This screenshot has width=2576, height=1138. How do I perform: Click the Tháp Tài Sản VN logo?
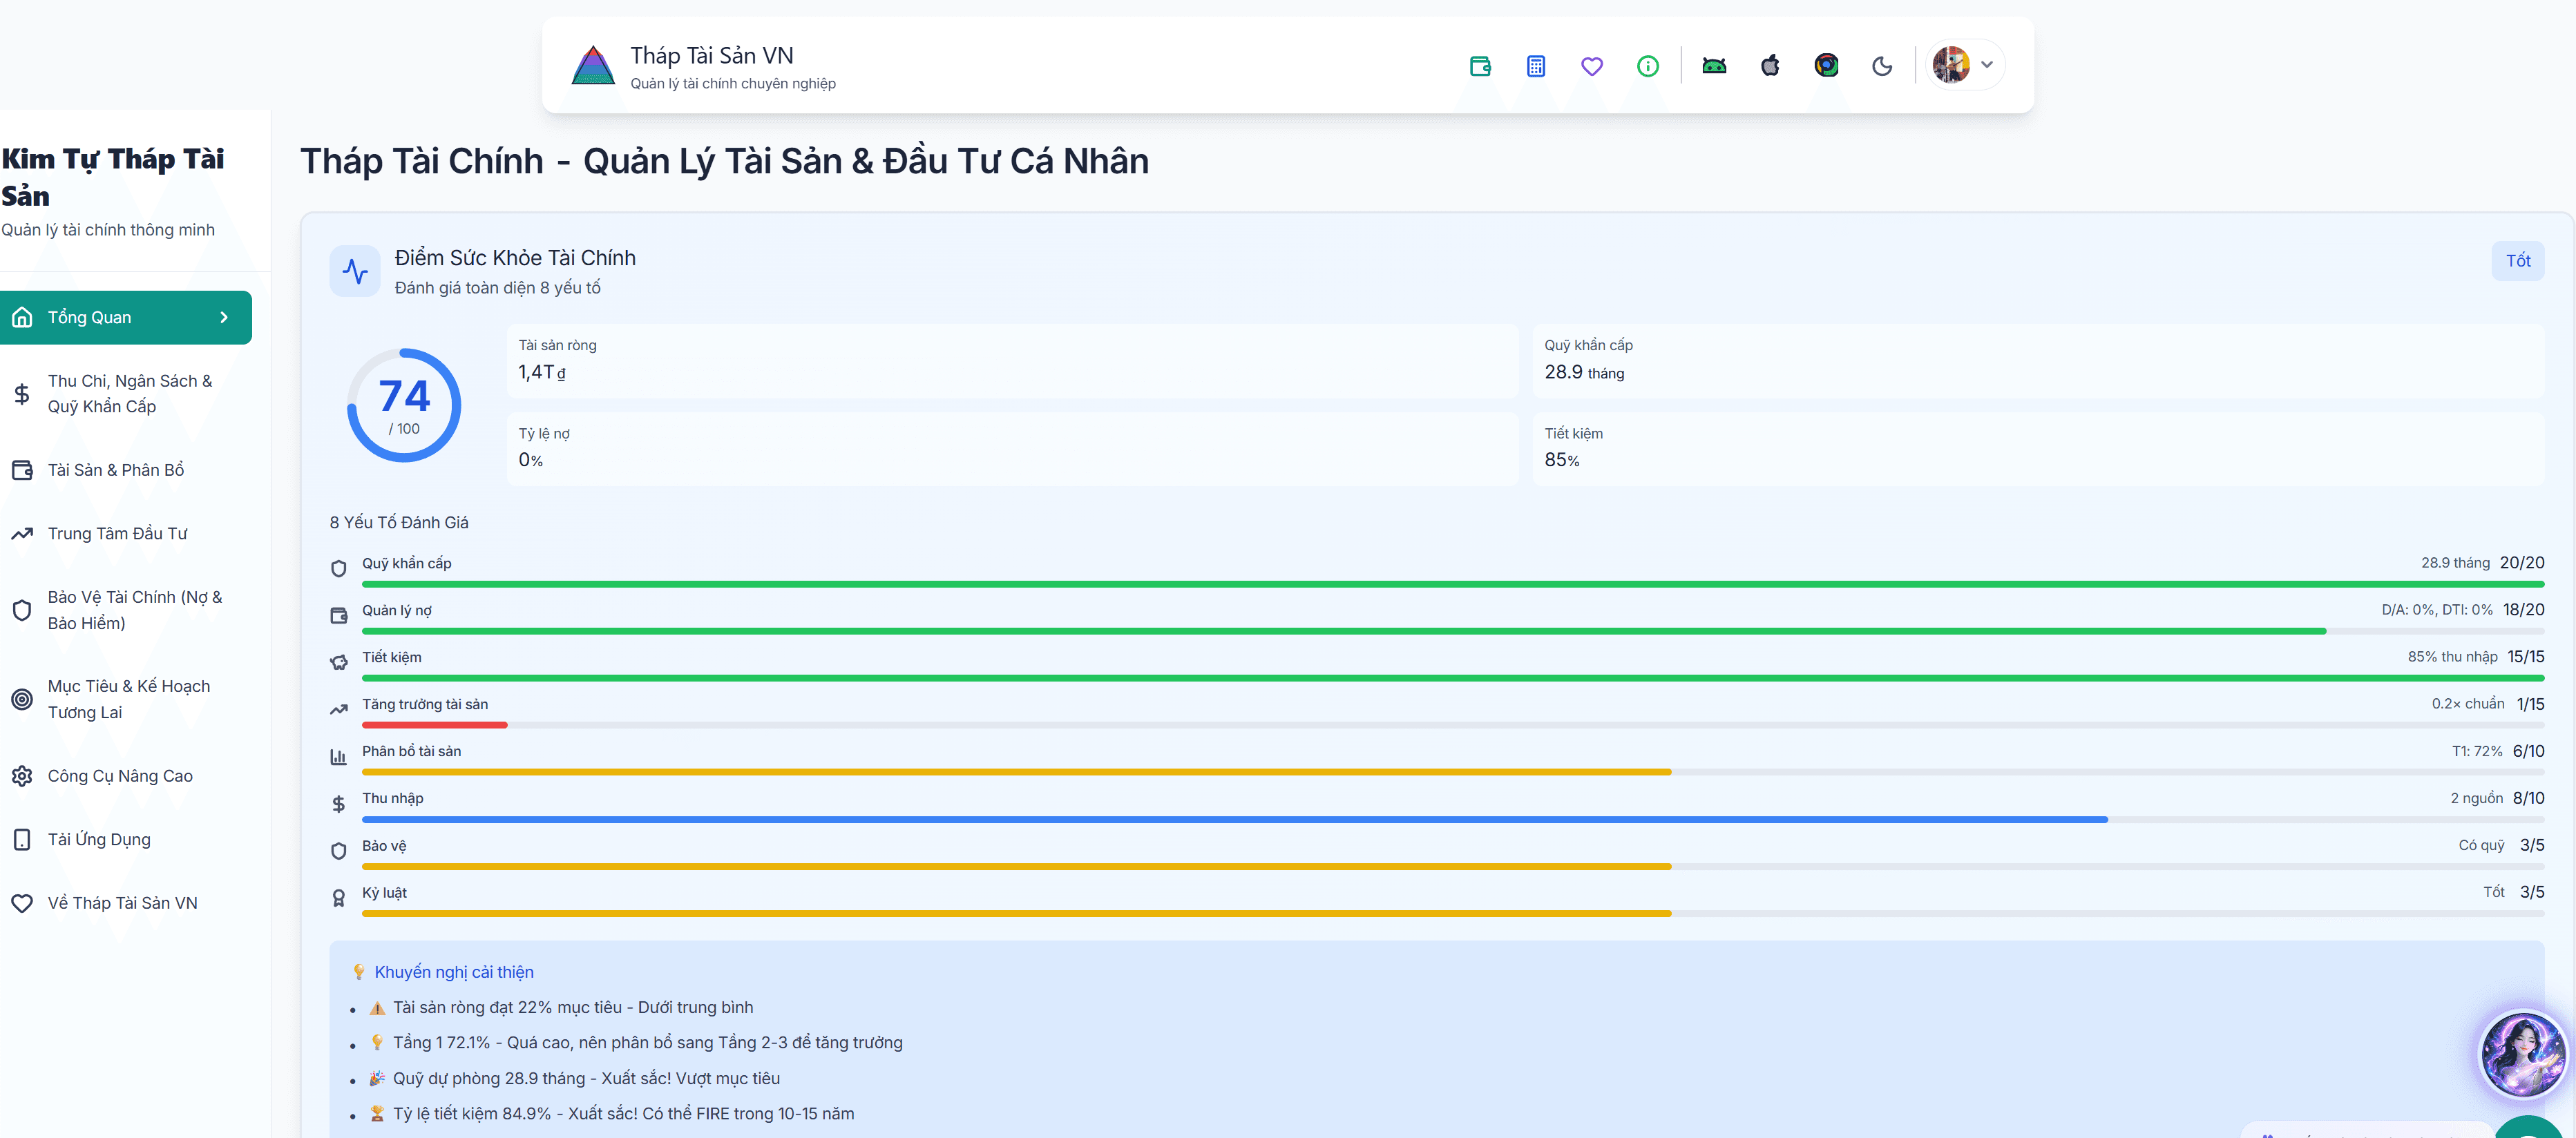point(593,66)
